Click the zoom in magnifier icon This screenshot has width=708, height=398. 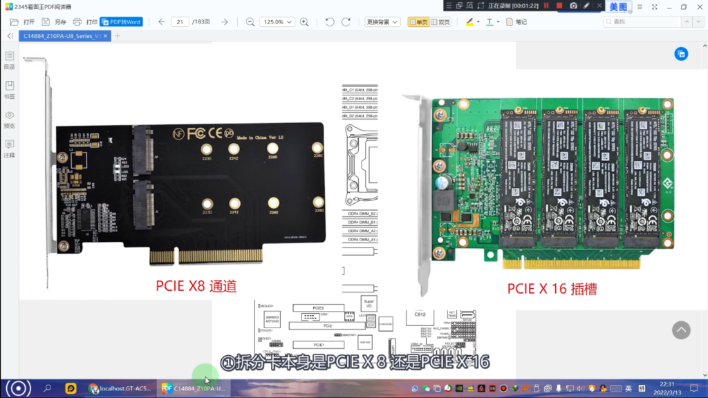(x=304, y=22)
